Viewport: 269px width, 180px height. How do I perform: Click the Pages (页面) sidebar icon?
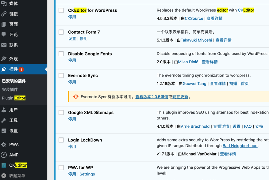[4, 24]
